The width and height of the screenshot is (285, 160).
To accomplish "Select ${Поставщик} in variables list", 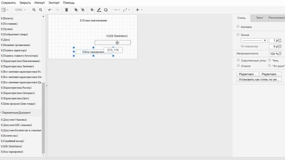I will click(x=9, y=24).
